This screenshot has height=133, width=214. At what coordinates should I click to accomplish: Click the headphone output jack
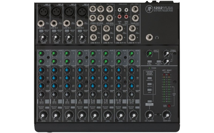coord(149,38)
